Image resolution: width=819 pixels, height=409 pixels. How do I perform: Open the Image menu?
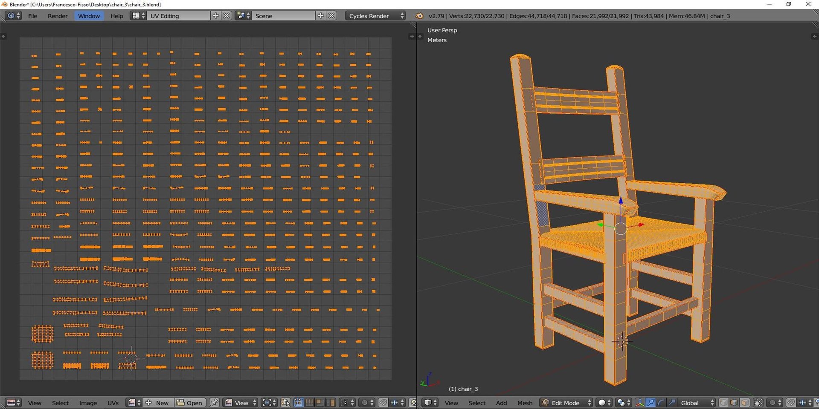click(88, 403)
